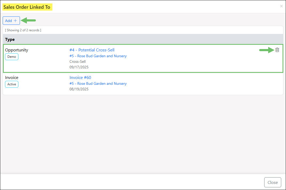The height and width of the screenshot is (190, 286).
Task: Open Invoice #60
Action: (x=80, y=77)
